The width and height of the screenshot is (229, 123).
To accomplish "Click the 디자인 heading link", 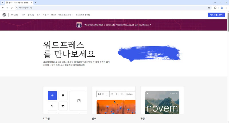I will [46, 118].
